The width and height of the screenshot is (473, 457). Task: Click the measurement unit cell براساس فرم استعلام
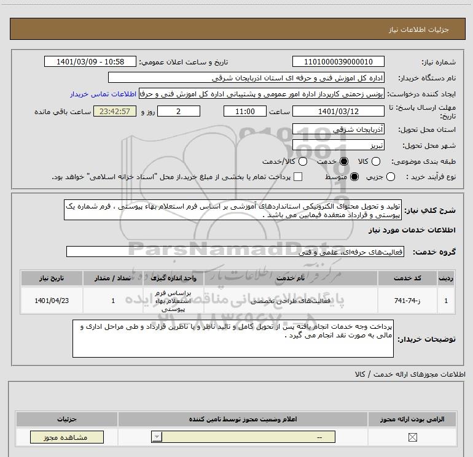tap(173, 301)
